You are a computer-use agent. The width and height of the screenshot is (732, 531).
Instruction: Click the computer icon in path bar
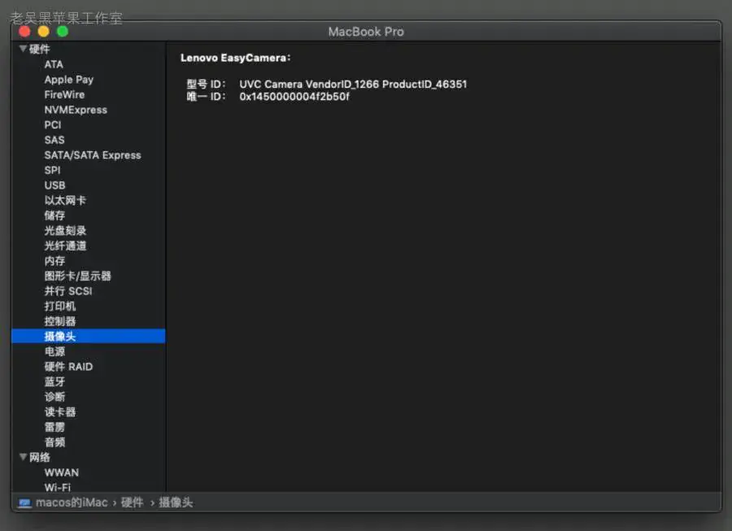pyautogui.click(x=24, y=503)
